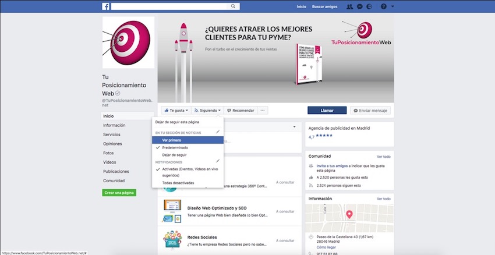Select Inicio tab in page sidebar
The height and width of the screenshot is (255, 495).
[128, 116]
